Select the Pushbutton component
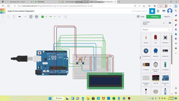The width and height of the screenshot is (179, 101). point(165,39)
